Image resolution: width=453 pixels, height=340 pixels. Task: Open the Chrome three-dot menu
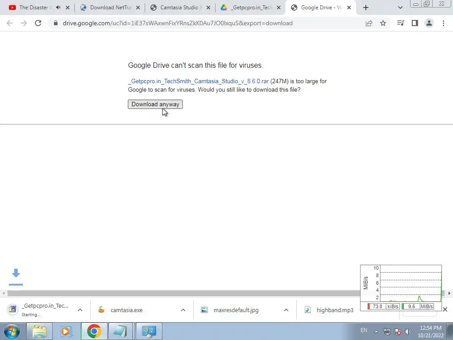click(x=443, y=23)
